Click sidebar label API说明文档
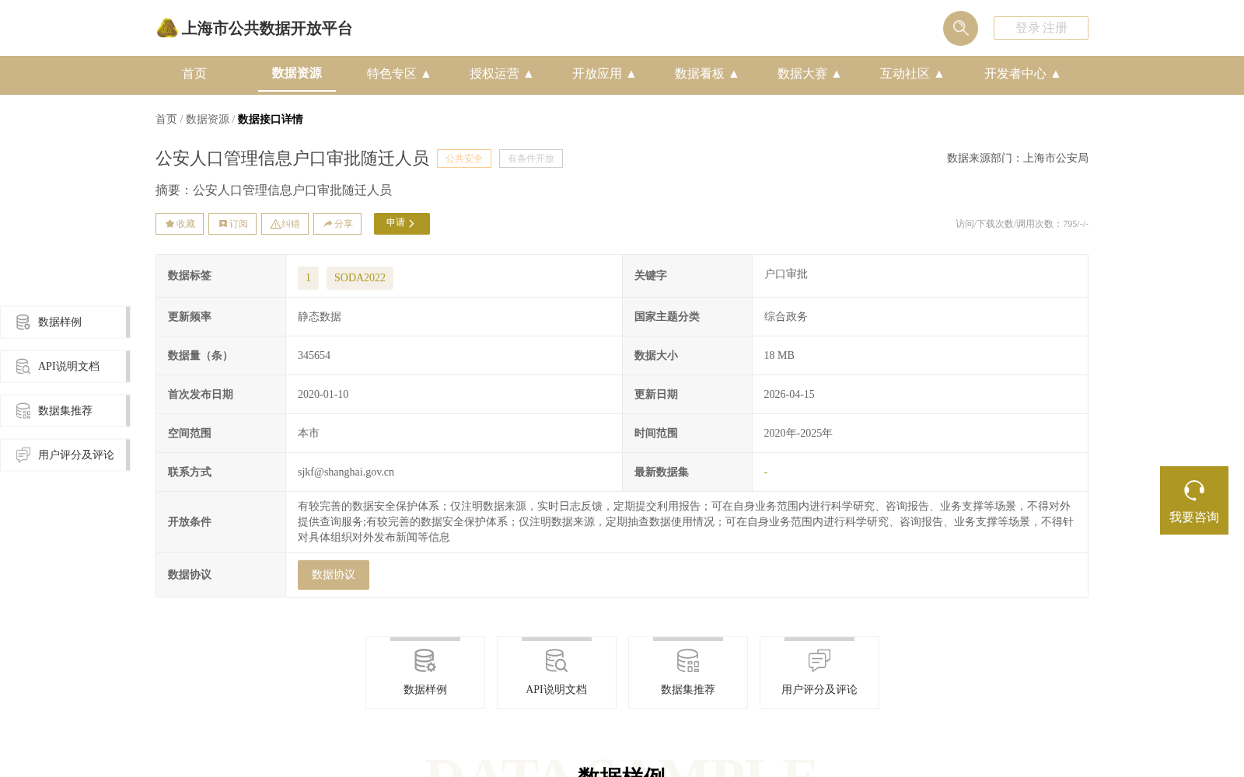Viewport: 1244px width, 777px height. coord(69,366)
